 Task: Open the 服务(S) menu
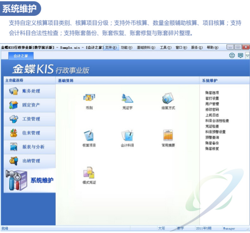click(197, 48)
